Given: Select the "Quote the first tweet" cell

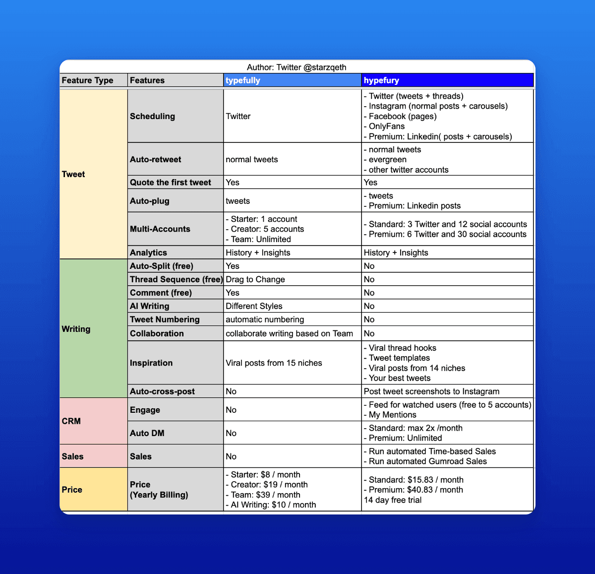Looking at the screenshot, I should [x=176, y=182].
